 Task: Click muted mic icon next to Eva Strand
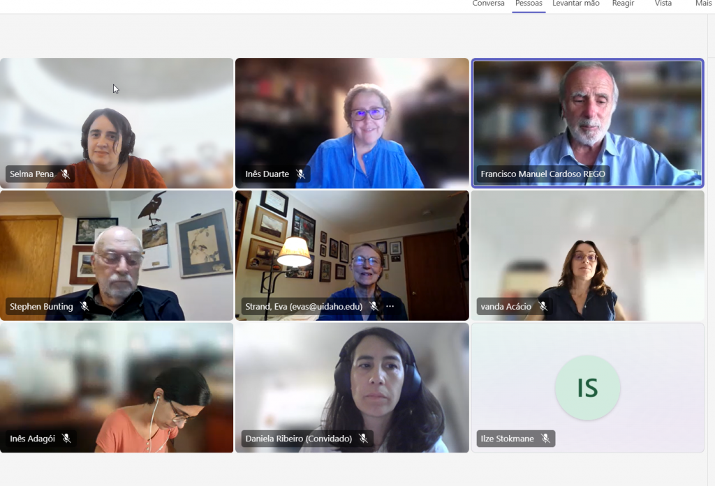(x=374, y=307)
